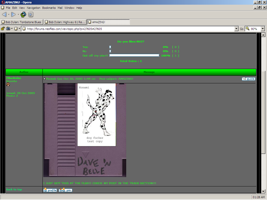Click the Wand login icon in the toolbar
267x200 pixels.
pyautogui.click(x=31, y=15)
